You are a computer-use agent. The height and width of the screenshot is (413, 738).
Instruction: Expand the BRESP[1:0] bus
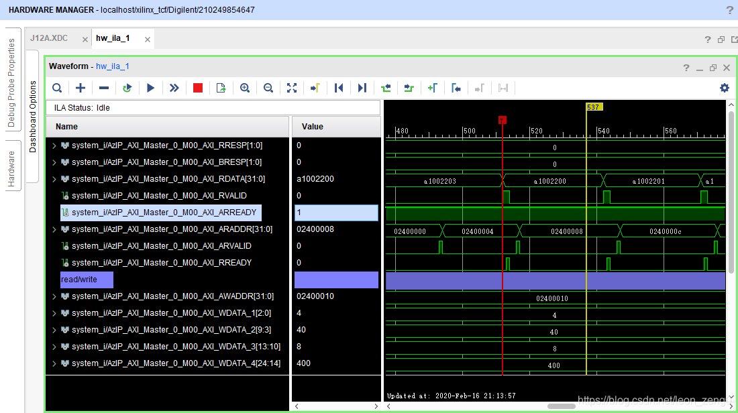[54, 162]
